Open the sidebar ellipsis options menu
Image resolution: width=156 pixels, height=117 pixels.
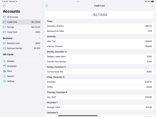[x=4, y=6]
